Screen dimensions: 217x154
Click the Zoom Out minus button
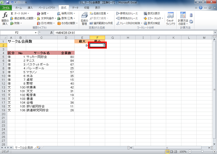coord(190,152)
